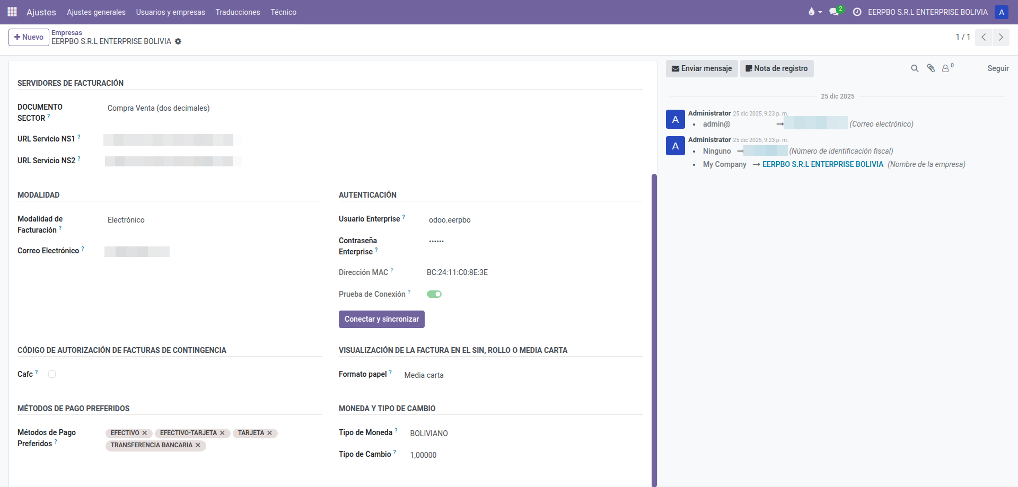This screenshot has width=1018, height=487.
Task: Click the debug tools droplet icon
Action: click(x=811, y=12)
